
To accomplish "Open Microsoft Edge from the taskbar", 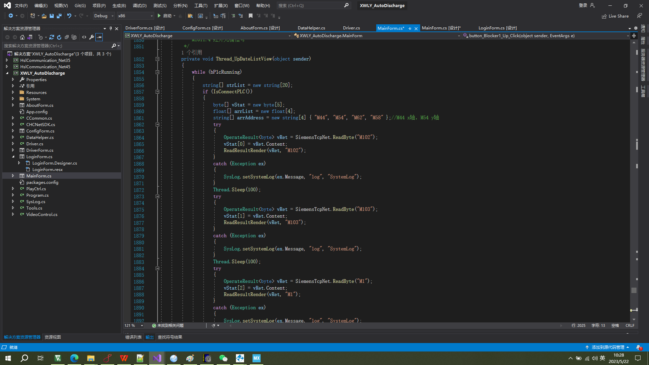I will tap(74, 358).
